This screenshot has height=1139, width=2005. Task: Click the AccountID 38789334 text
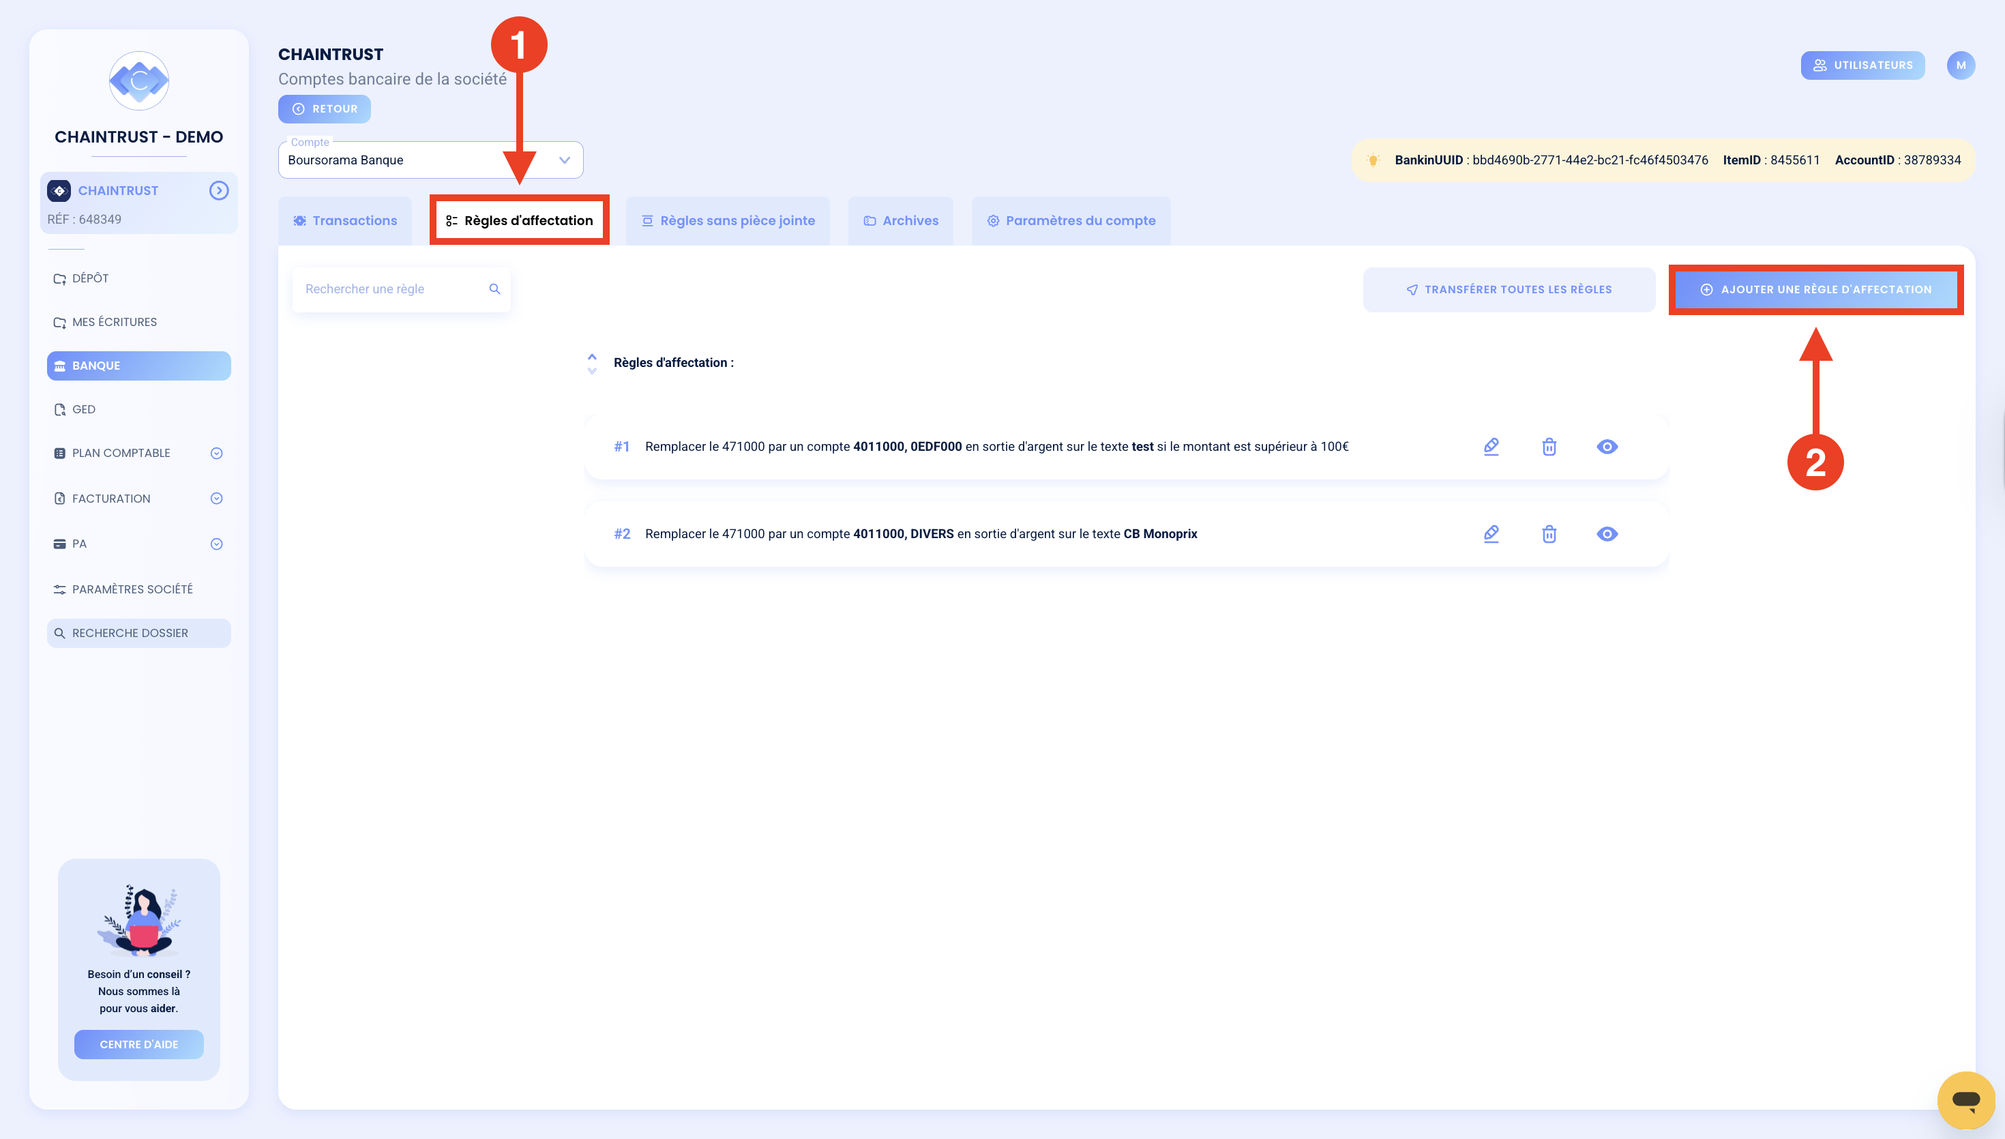[1898, 160]
